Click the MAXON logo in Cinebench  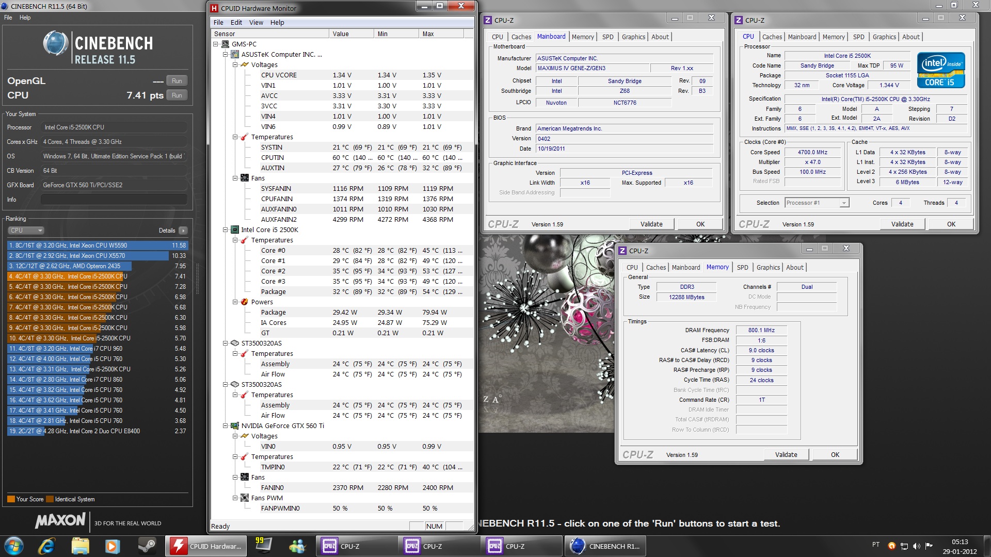point(59,521)
